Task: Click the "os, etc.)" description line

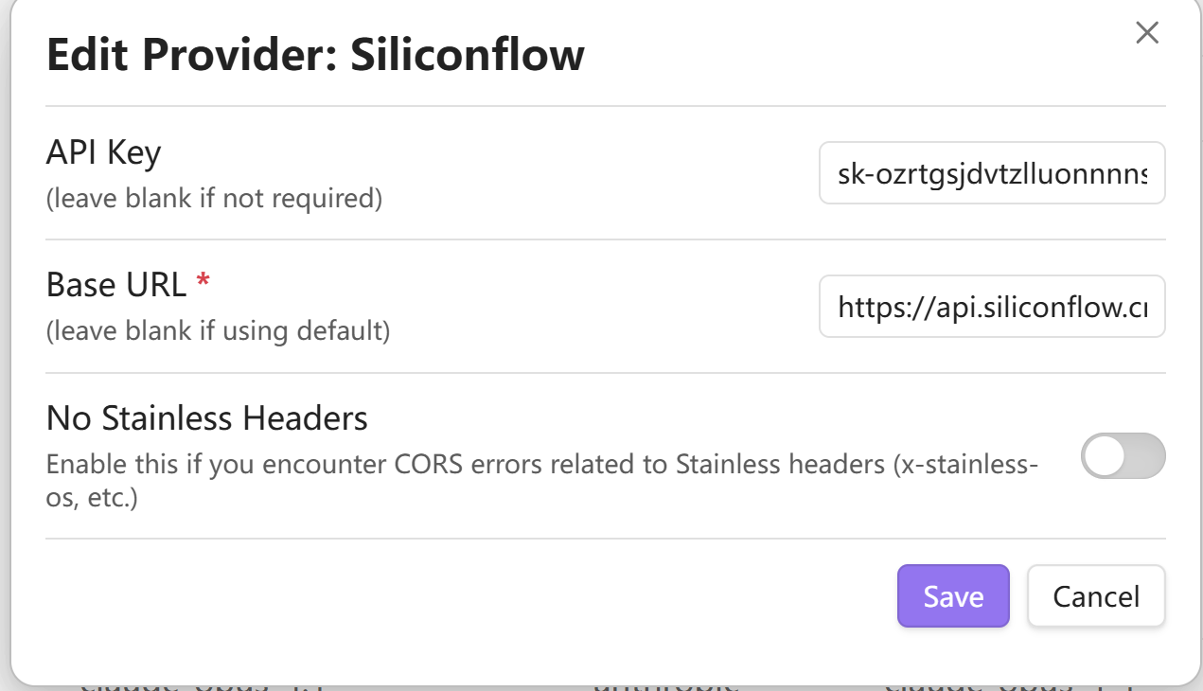Action: (92, 498)
